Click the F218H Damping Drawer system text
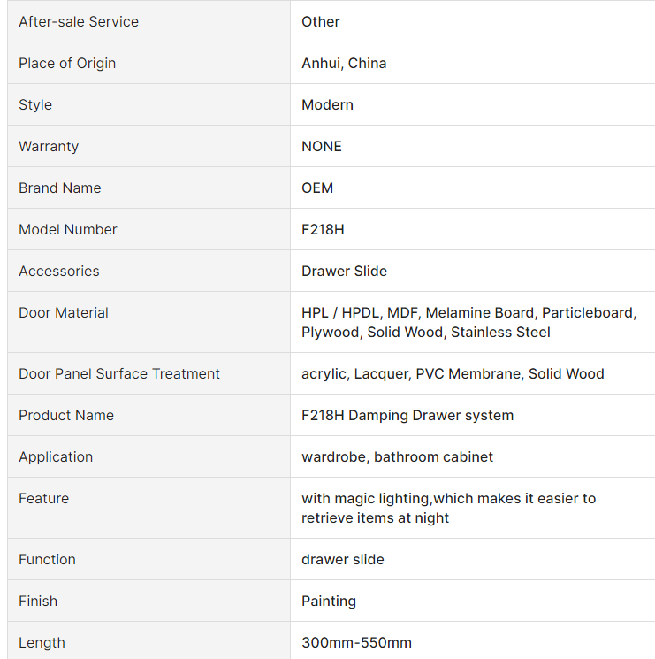This screenshot has height=659, width=655. coord(407,415)
